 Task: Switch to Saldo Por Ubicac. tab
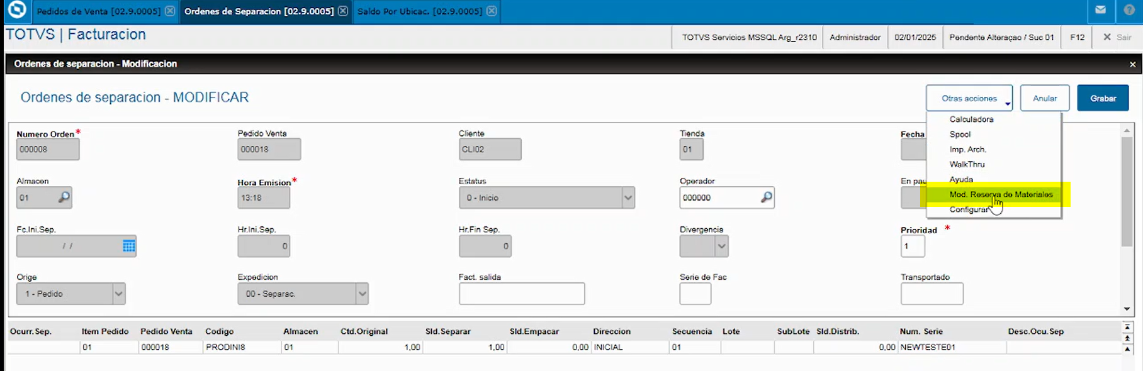420,11
